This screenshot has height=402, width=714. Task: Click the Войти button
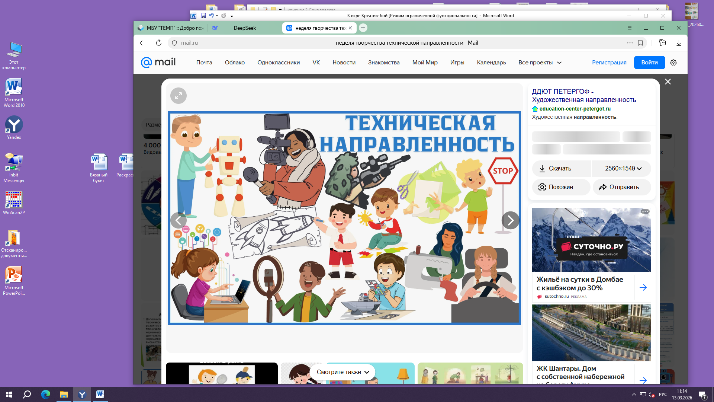pos(649,63)
